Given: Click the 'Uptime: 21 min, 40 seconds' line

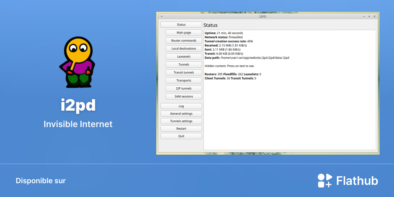Looking at the screenshot, I should 224,33.
